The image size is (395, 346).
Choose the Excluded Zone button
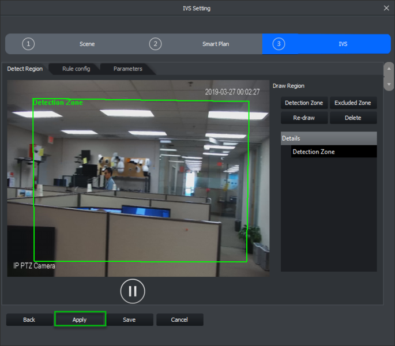click(x=353, y=103)
